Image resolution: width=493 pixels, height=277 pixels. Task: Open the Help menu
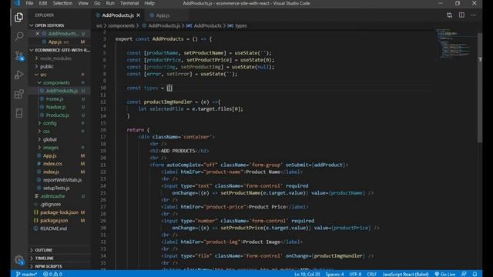[149, 3]
